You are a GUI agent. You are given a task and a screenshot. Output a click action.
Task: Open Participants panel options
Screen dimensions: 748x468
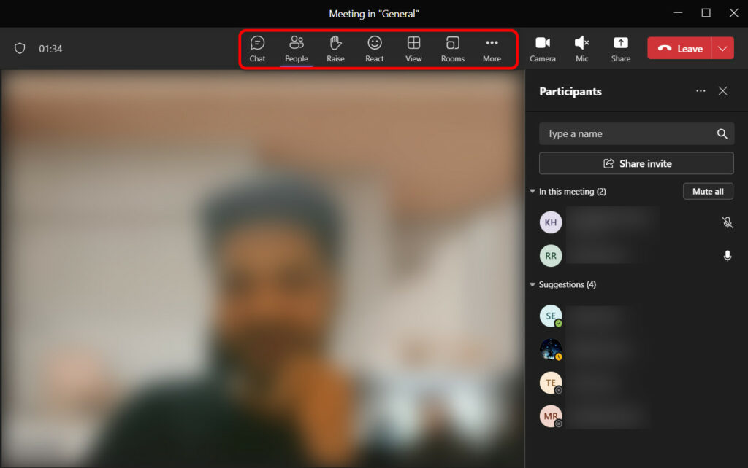(x=701, y=91)
